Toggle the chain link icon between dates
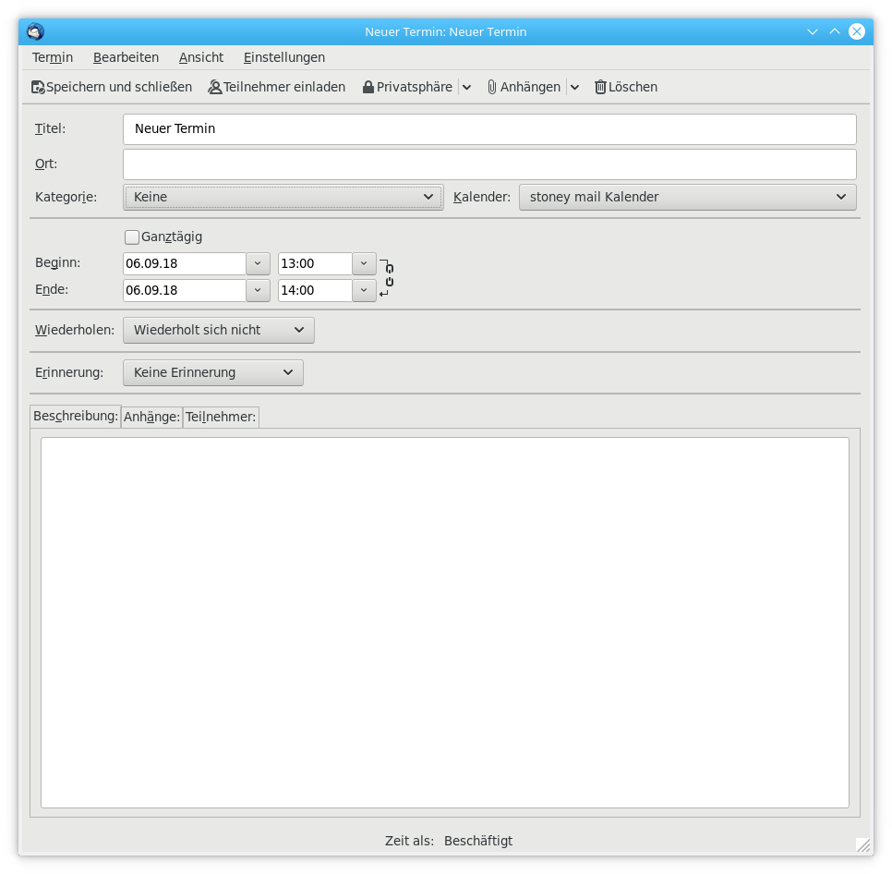 [x=389, y=274]
